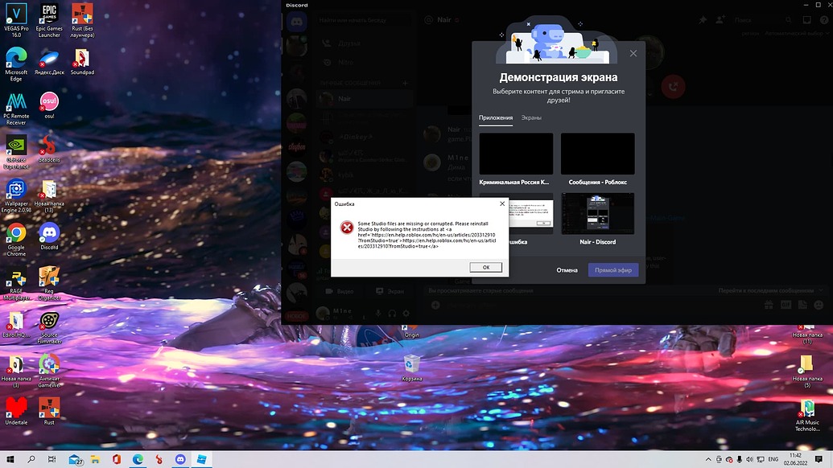The height and width of the screenshot is (468, 833).
Task: Click Discord home button in server list
Action: point(296,23)
